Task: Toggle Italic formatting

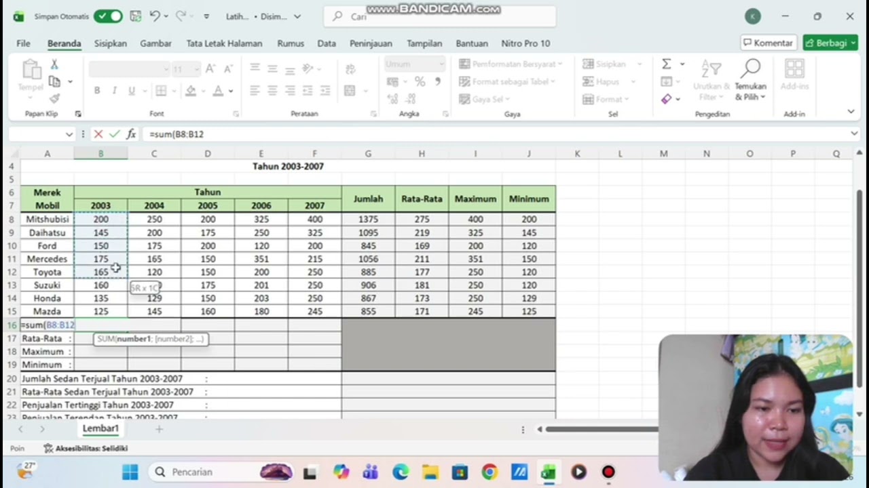Action: point(114,90)
